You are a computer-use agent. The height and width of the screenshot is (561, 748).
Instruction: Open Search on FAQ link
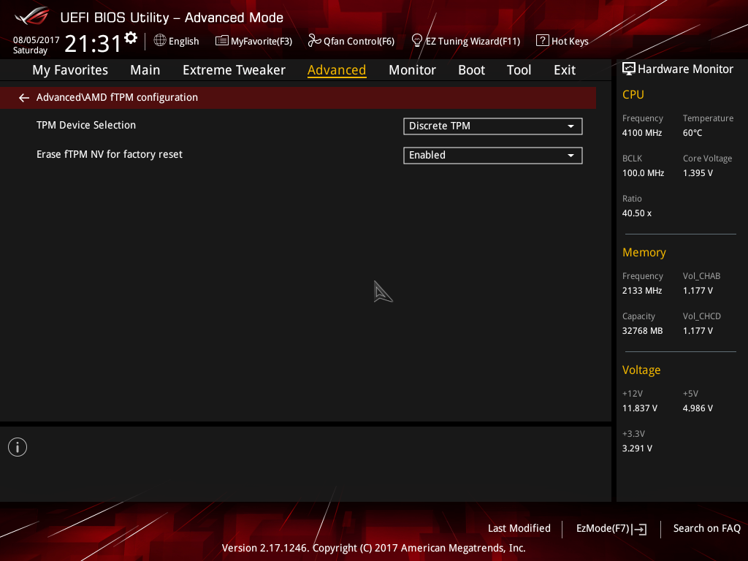(x=706, y=528)
